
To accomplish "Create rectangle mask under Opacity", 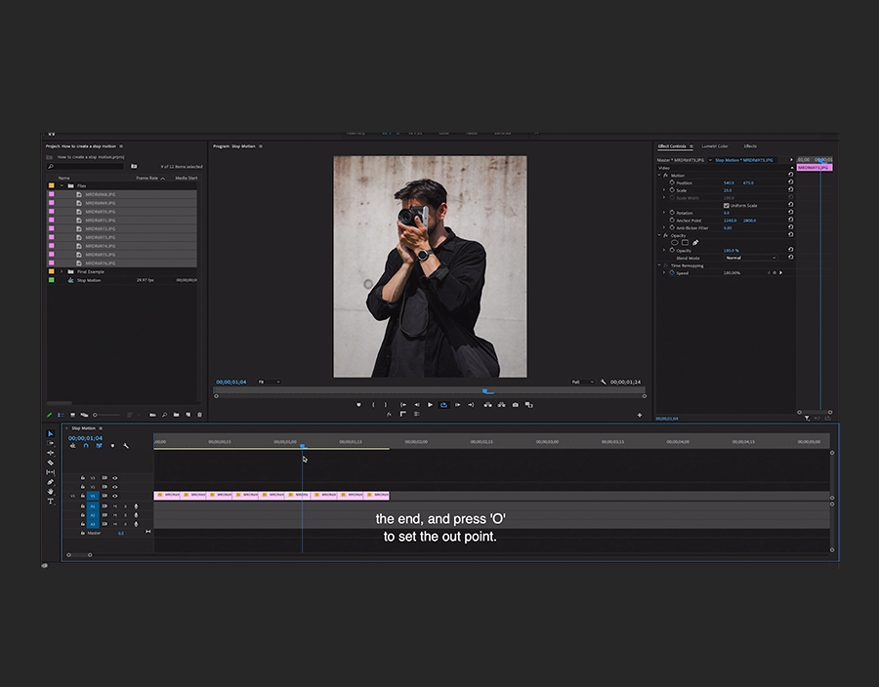I will [685, 242].
